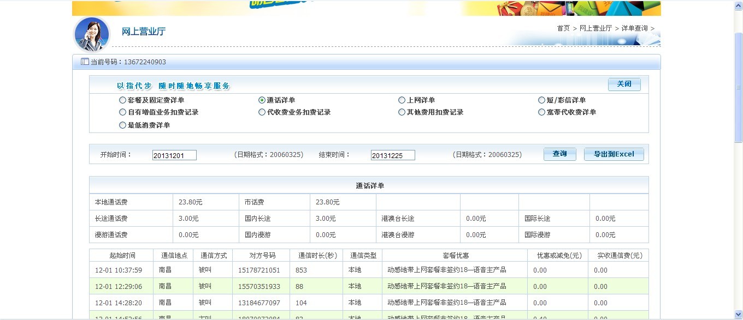Pick the 自有增值业务扣费记录 option
The height and width of the screenshot is (320, 743).
pyautogui.click(x=122, y=112)
